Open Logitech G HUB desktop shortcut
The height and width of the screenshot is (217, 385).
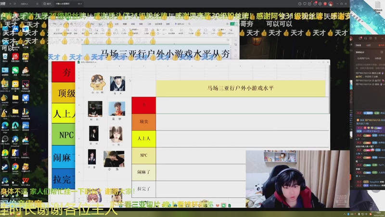point(5,113)
